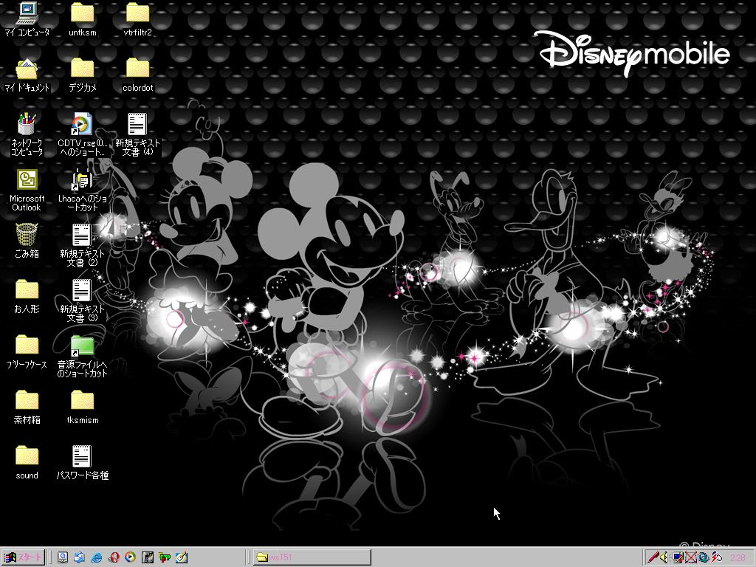Click the teal gear tray icon
Screen dimensions: 756x567
(x=704, y=557)
